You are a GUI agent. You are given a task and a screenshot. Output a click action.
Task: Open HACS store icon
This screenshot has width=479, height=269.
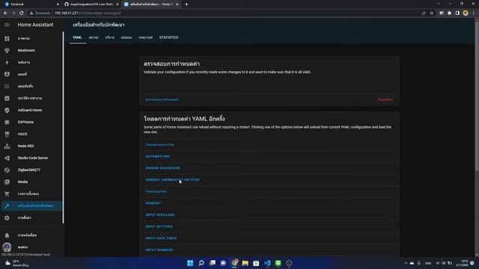(7, 134)
